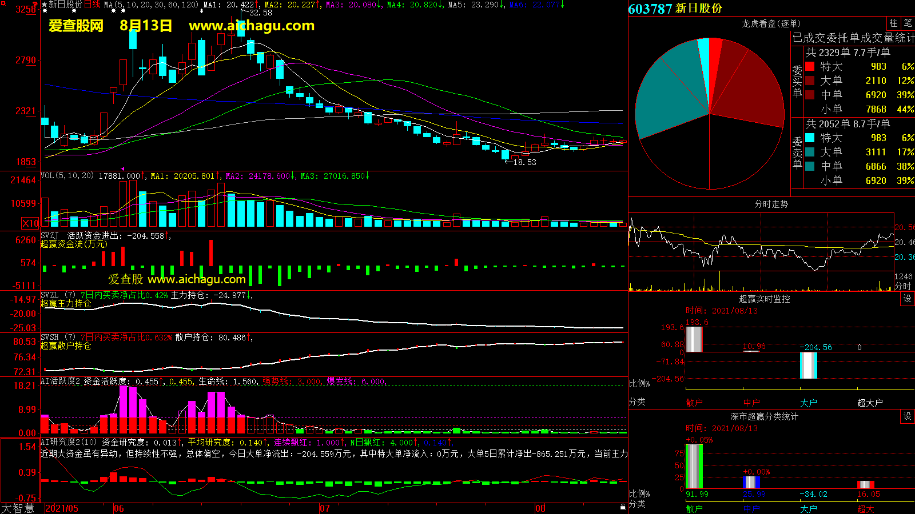
Task: Click the red question mark help icon
Action: [35, 5]
